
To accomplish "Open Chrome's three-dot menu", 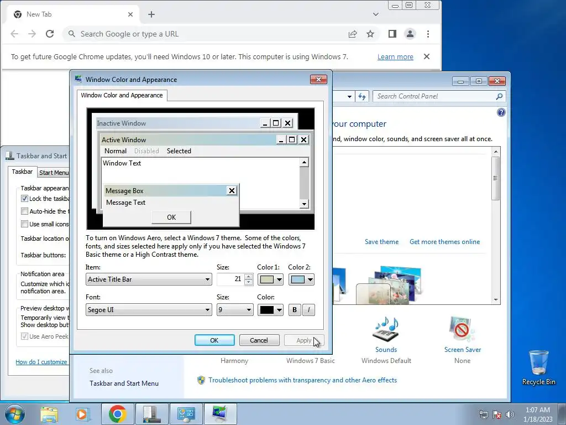I will pos(428,34).
